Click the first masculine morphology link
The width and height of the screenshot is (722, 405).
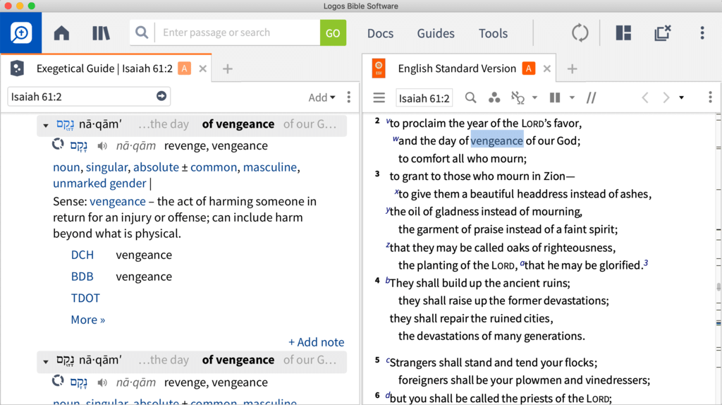270,167
